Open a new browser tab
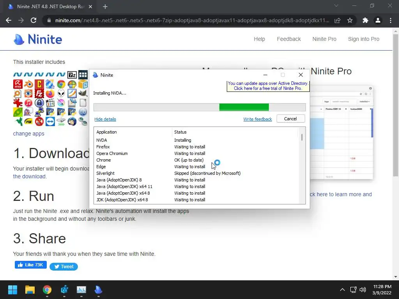Screen dimensions: 399x299 pyautogui.click(x=105, y=7)
